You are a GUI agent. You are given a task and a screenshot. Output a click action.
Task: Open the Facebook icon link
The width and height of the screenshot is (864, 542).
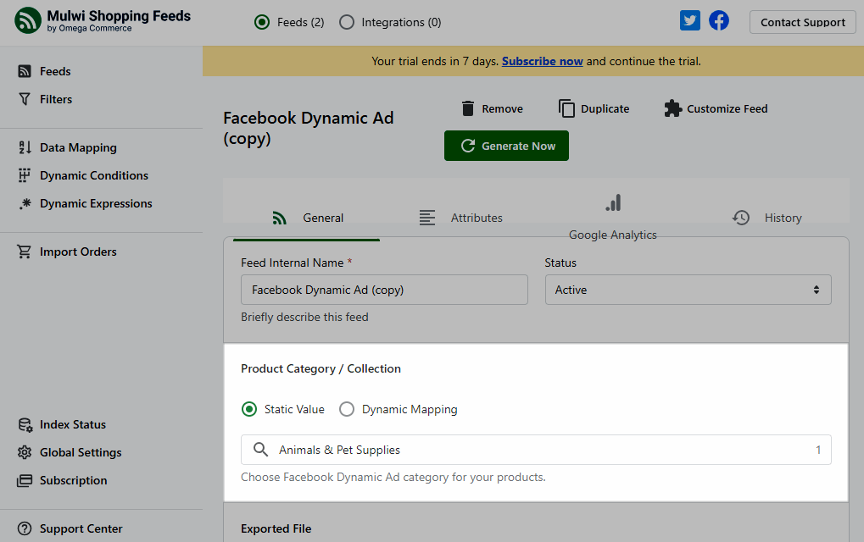tap(719, 21)
